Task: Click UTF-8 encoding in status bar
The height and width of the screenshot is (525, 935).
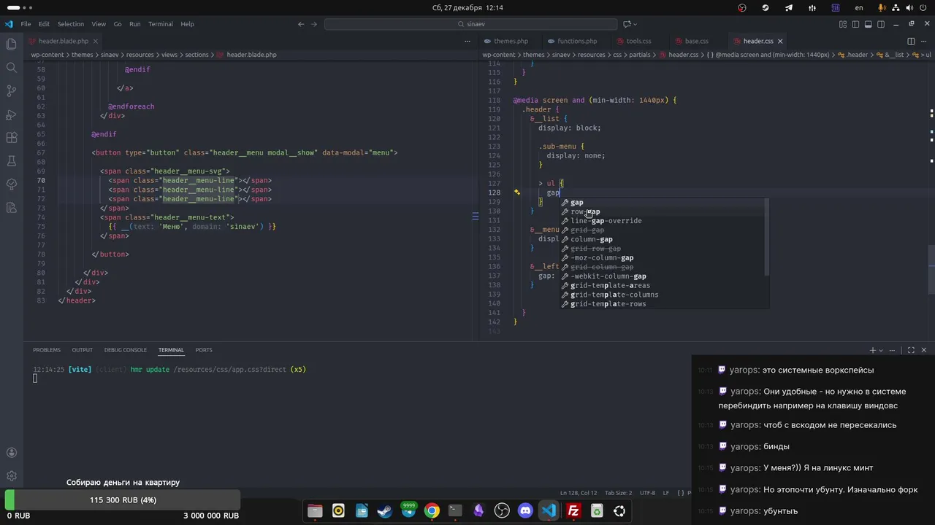Action: 647,493
